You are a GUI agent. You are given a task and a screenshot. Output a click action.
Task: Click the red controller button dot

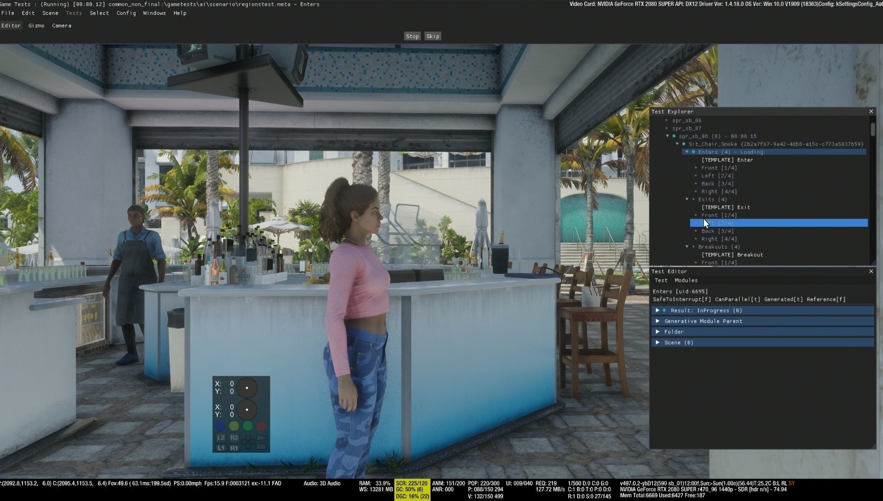pyautogui.click(x=262, y=426)
